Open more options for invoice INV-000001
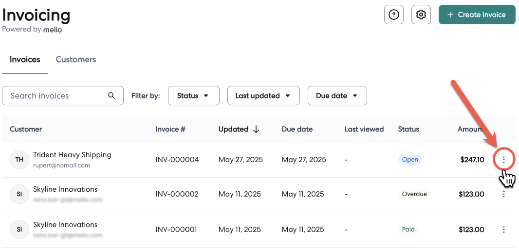519x248 pixels. (504, 230)
